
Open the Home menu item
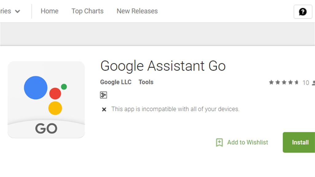(49, 11)
